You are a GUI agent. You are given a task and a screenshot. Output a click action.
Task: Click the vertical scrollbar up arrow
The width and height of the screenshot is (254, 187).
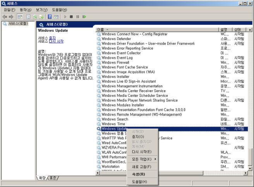pyautogui.click(x=250, y=30)
